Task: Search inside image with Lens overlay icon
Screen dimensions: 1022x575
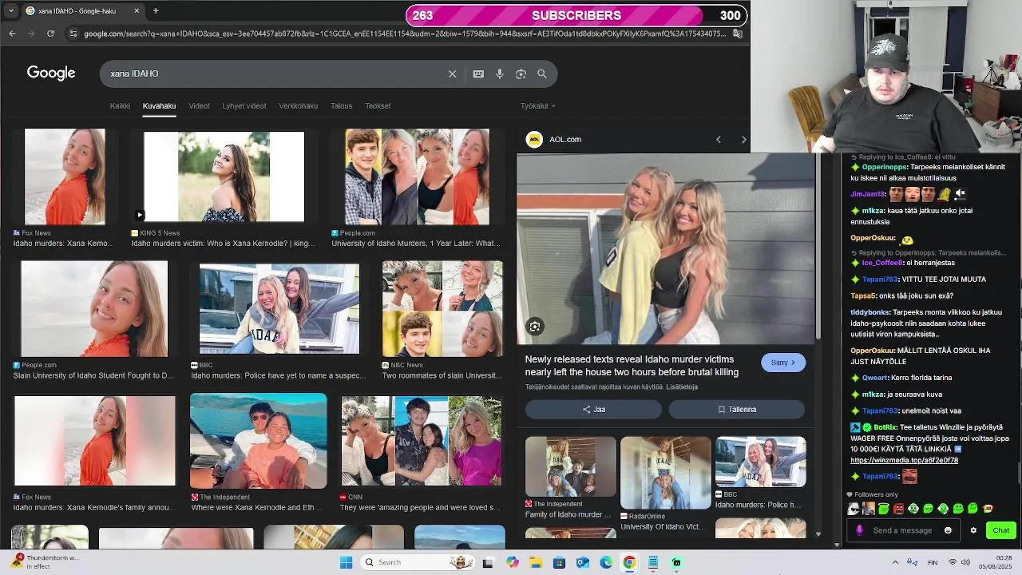Action: tap(535, 326)
